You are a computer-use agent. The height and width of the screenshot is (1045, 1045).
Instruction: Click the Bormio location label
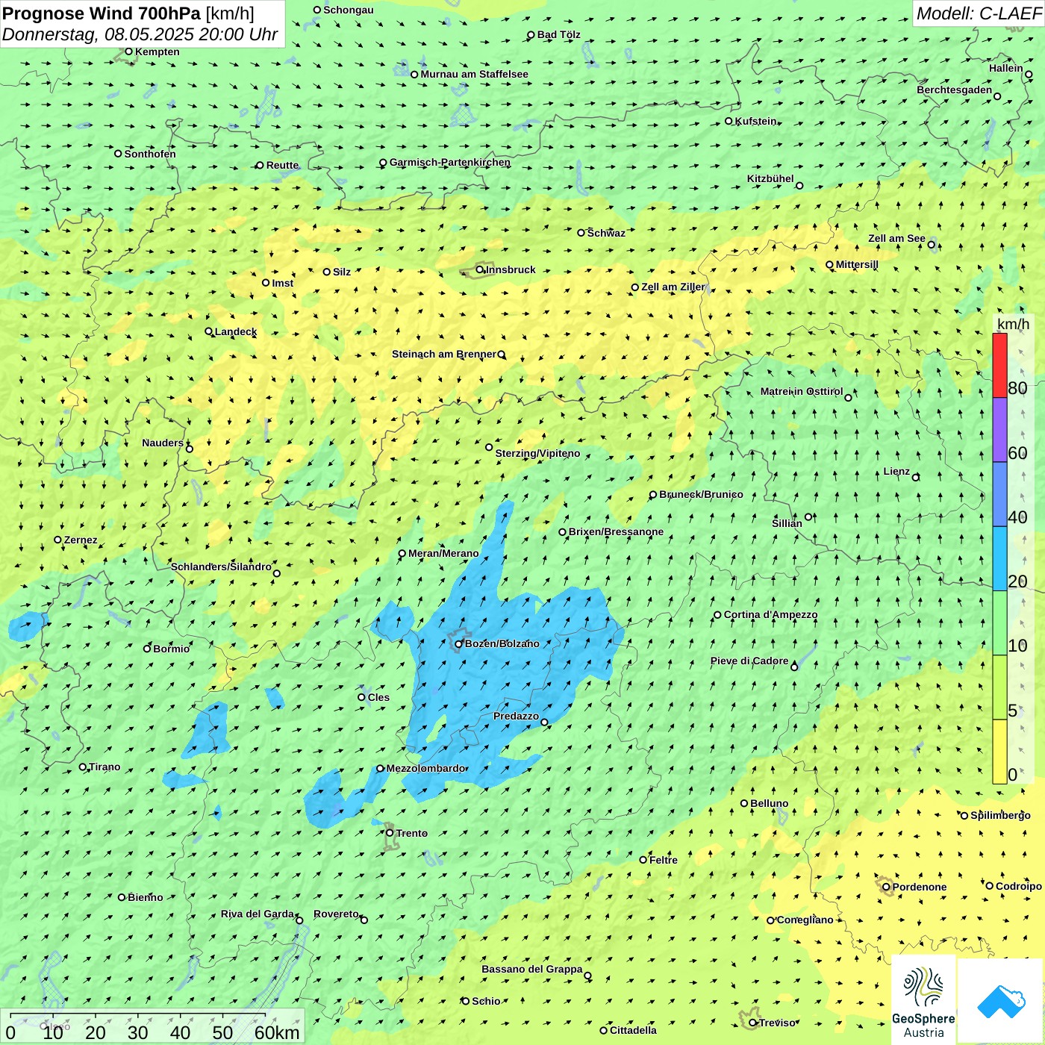pyautogui.click(x=171, y=649)
